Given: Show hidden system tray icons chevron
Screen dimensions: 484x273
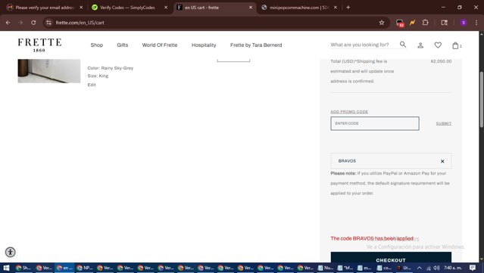Looking at the screenshot, I should [419, 268].
